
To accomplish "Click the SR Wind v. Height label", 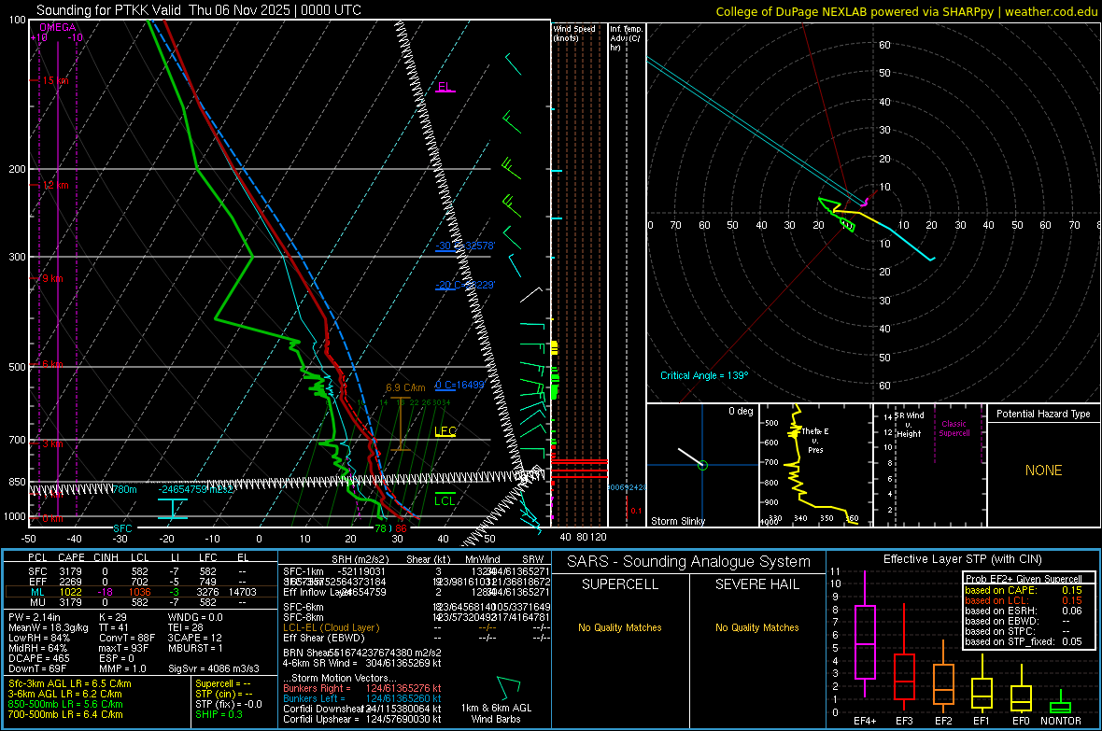I will tap(909, 425).
